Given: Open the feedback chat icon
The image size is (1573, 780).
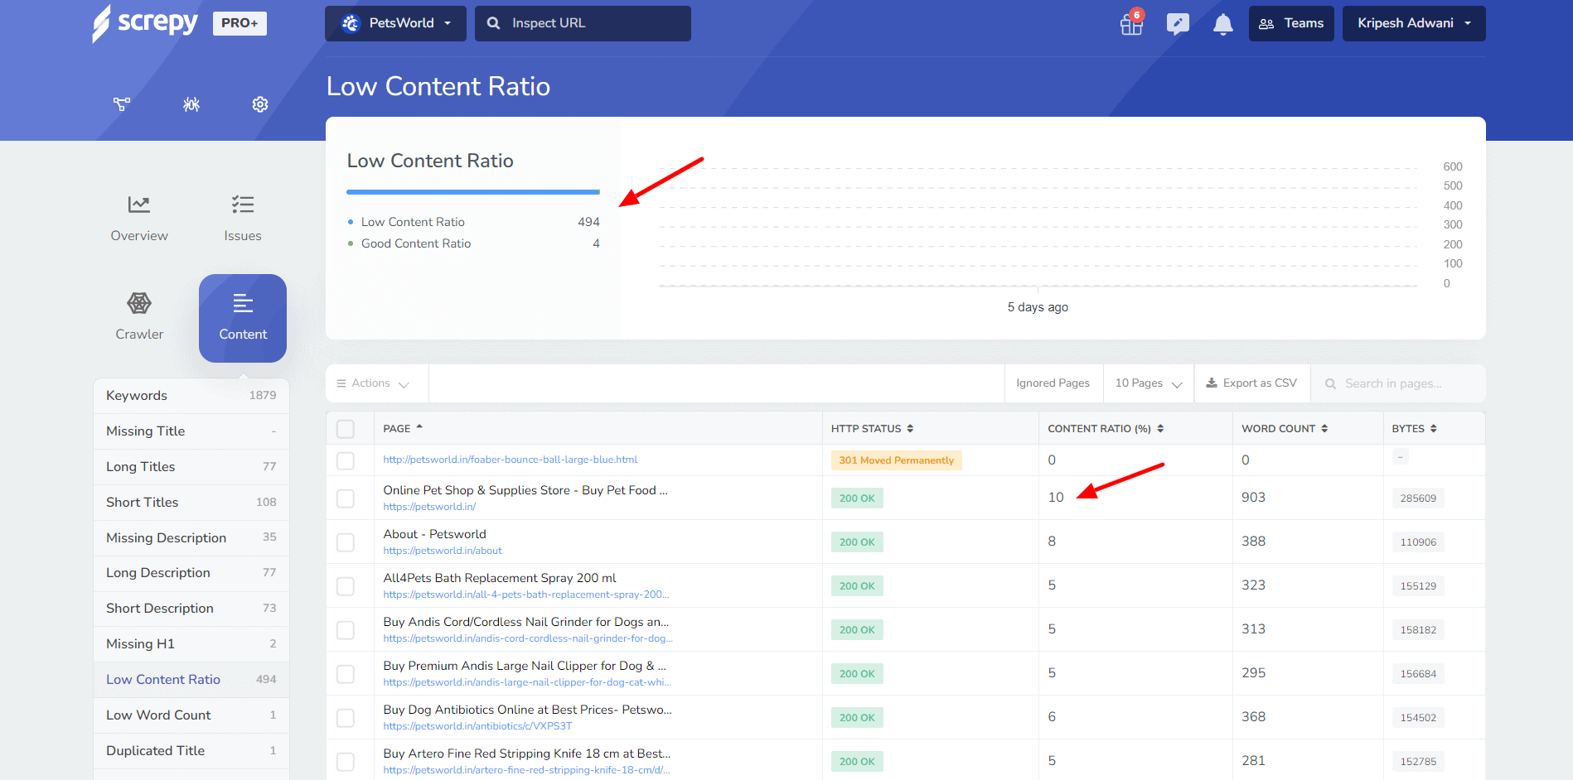Looking at the screenshot, I should point(1177,24).
